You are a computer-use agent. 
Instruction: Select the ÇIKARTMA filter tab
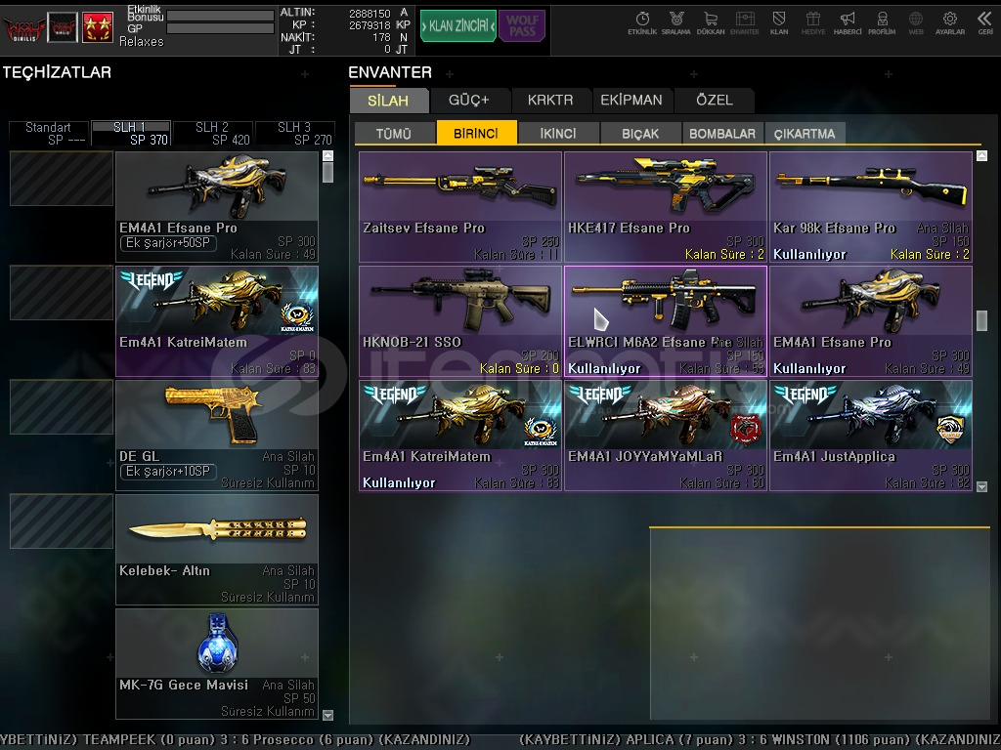[x=805, y=133]
